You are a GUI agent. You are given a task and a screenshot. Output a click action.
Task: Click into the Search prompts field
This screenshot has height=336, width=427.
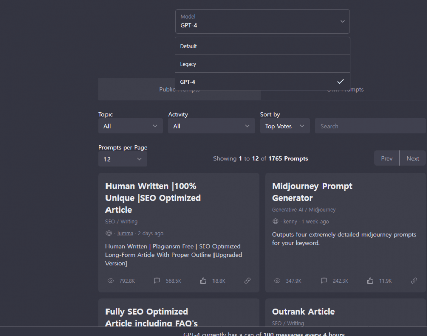click(x=370, y=126)
